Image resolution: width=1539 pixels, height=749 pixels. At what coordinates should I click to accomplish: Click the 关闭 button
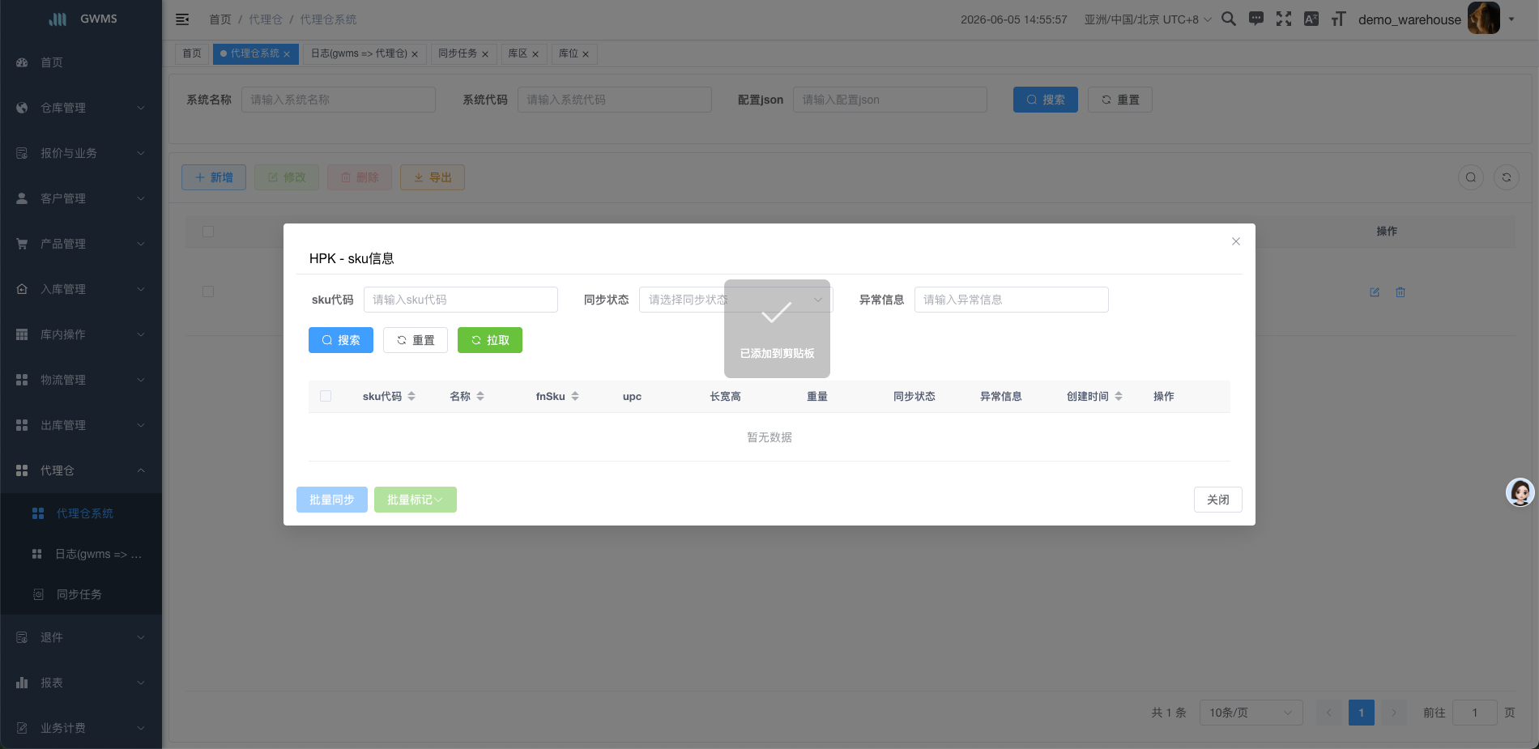point(1218,500)
